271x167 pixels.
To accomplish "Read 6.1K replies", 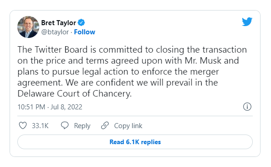I will pyautogui.click(x=135, y=142).
